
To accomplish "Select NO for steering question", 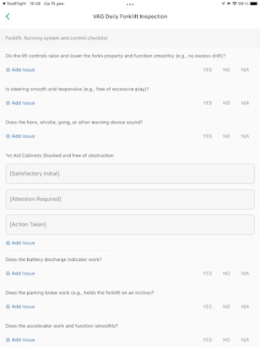I will point(226,103).
